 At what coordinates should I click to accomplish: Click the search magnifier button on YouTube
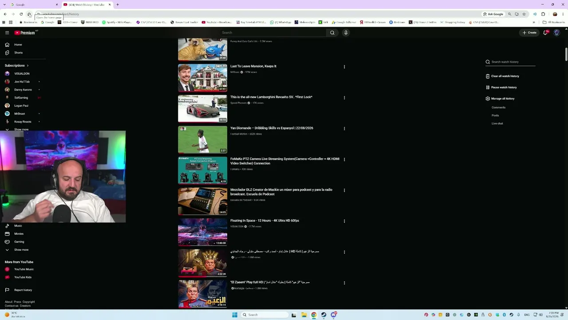(332, 32)
